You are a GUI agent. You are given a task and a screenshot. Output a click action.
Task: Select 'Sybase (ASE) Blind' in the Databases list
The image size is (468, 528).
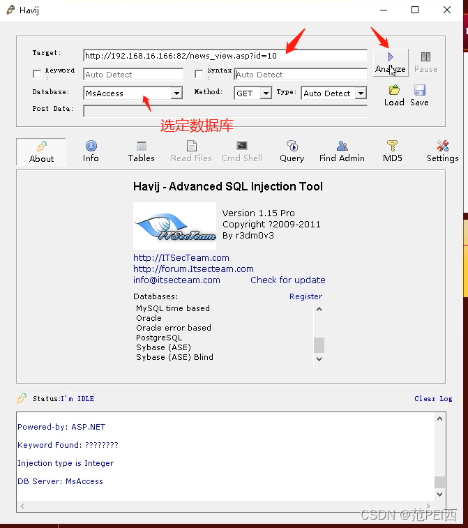(x=174, y=357)
